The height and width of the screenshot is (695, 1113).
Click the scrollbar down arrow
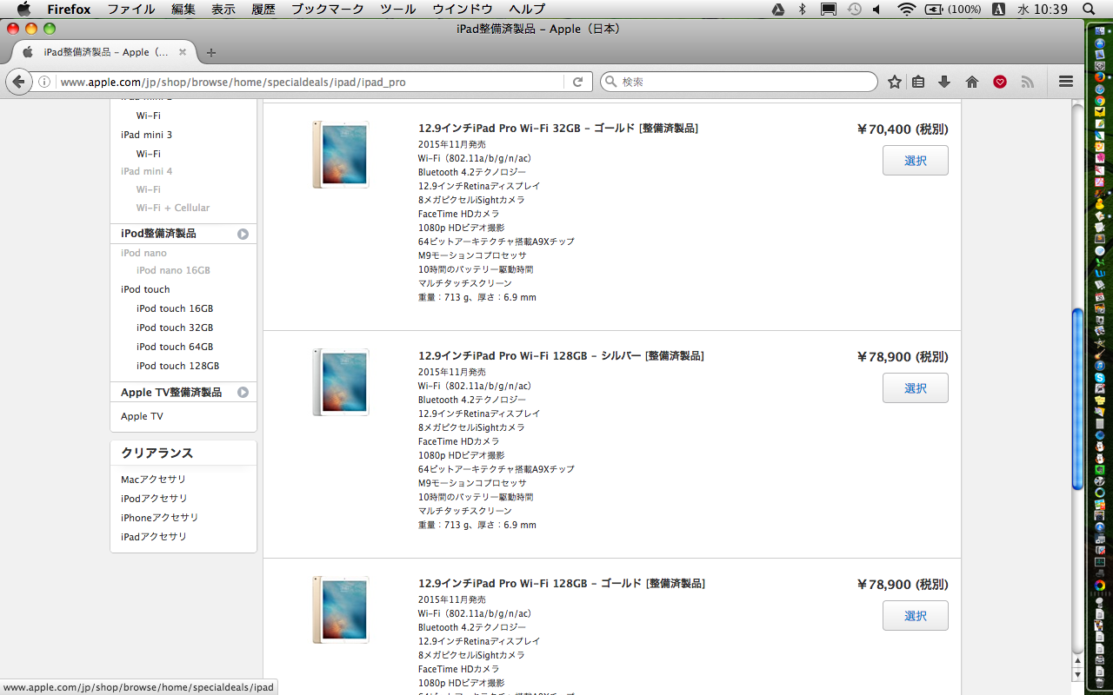click(1078, 674)
